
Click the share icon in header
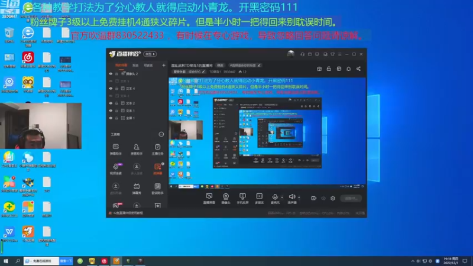tap(358, 69)
